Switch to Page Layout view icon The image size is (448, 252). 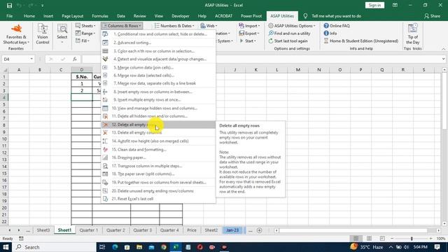[369, 238]
